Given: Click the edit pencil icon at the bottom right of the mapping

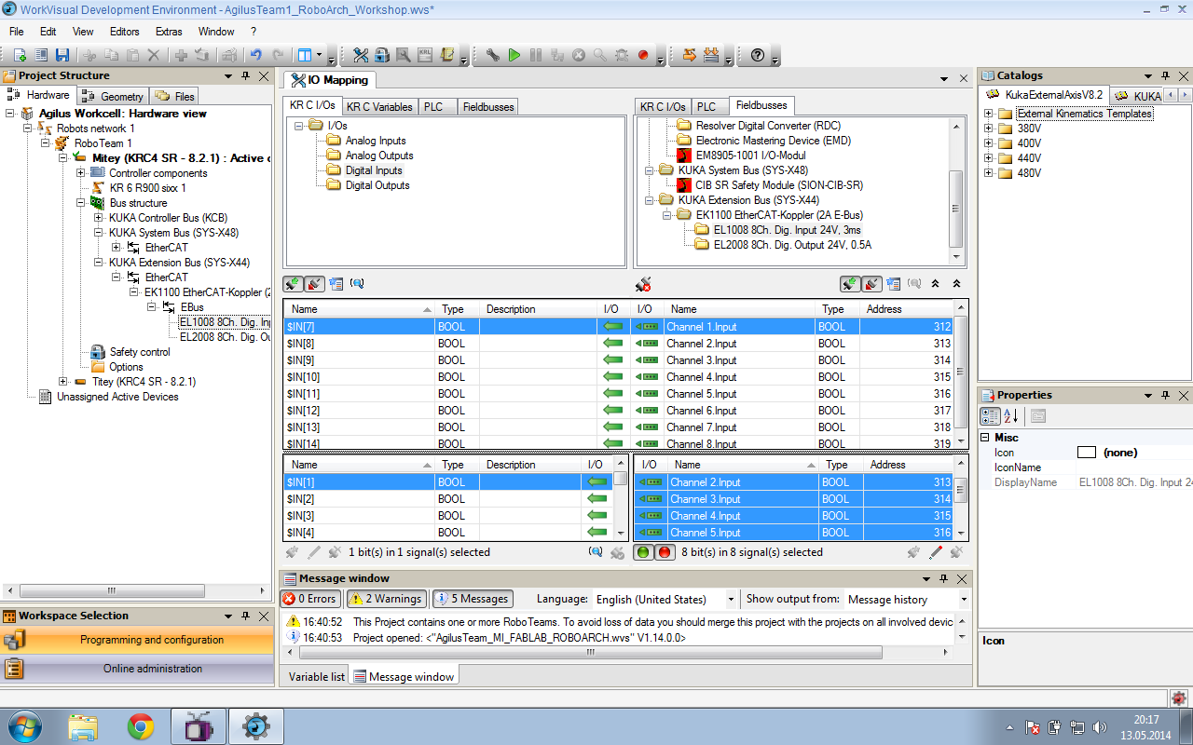Looking at the screenshot, I should pyautogui.click(x=936, y=552).
